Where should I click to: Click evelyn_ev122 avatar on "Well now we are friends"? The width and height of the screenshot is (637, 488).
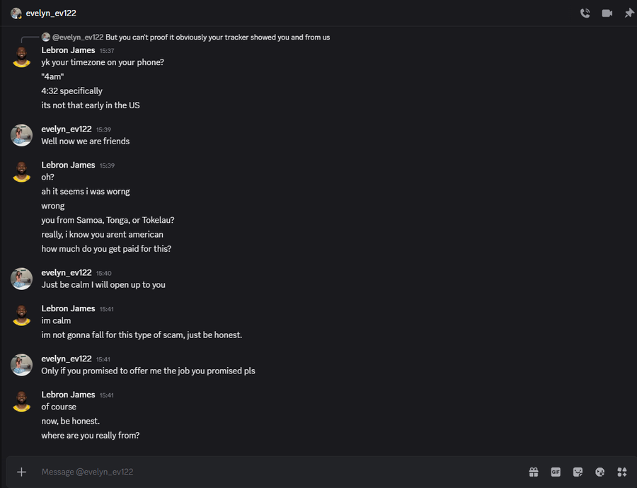pos(21,135)
